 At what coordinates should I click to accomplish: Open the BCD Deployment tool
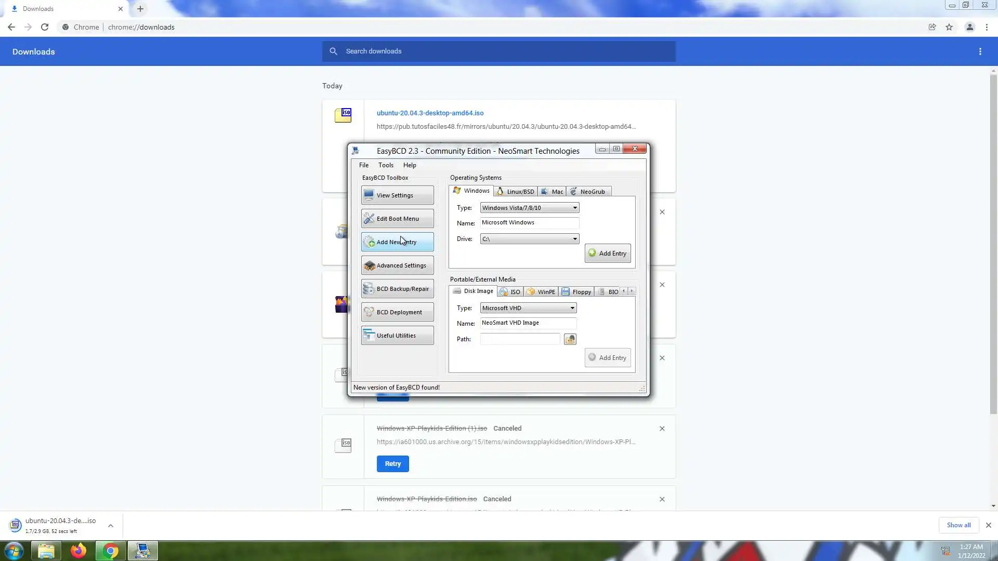click(397, 312)
